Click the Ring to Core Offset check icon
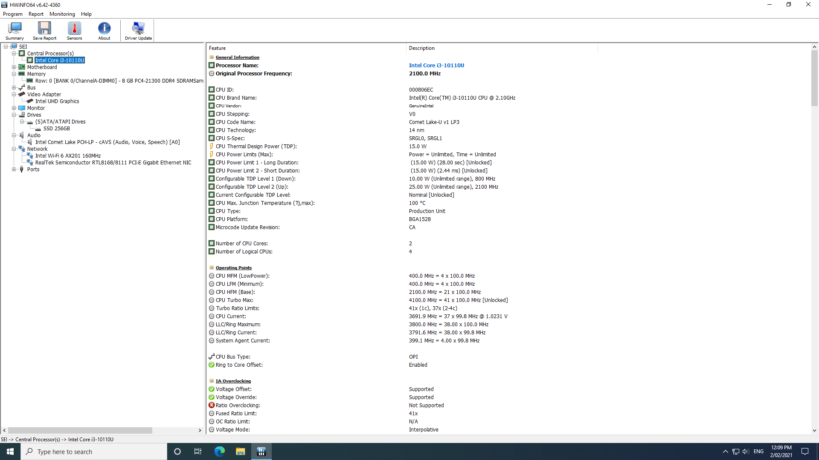This screenshot has height=460, width=819. tap(211, 365)
